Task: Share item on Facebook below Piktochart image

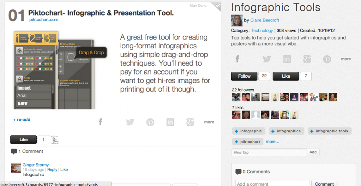Action: 100,122
